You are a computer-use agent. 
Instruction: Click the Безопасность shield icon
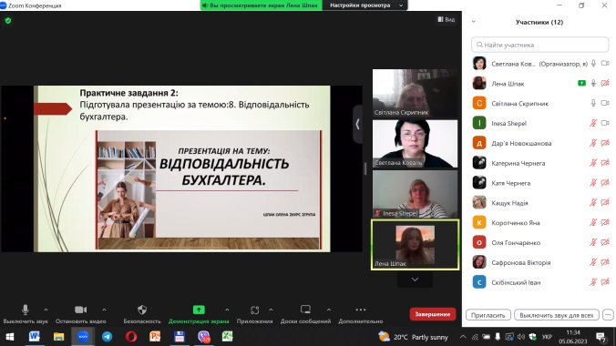142,310
